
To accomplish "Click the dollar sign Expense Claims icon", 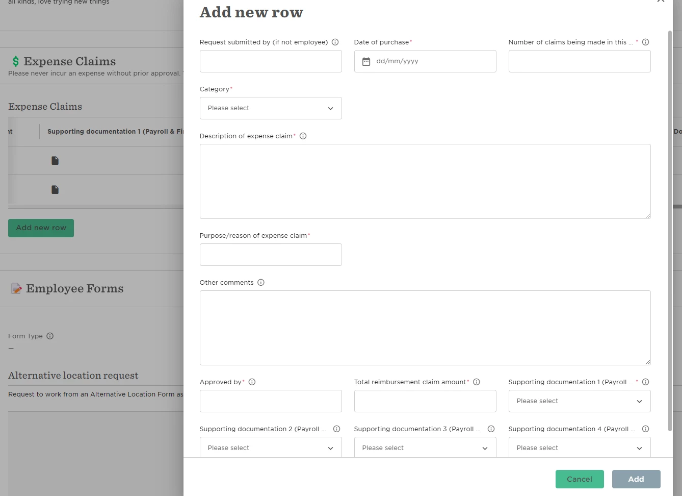I will (16, 62).
